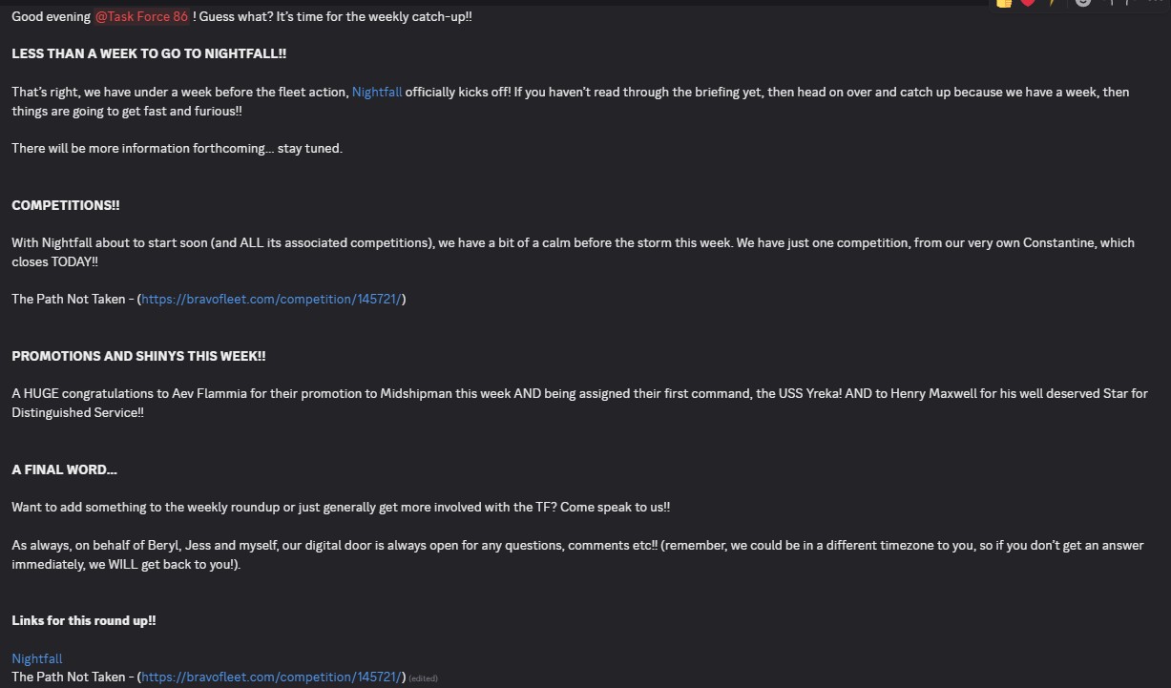Click the yellow quick-reaction emoji beside the heart
Screen dimensions: 1171x688
(x=1053, y=3)
